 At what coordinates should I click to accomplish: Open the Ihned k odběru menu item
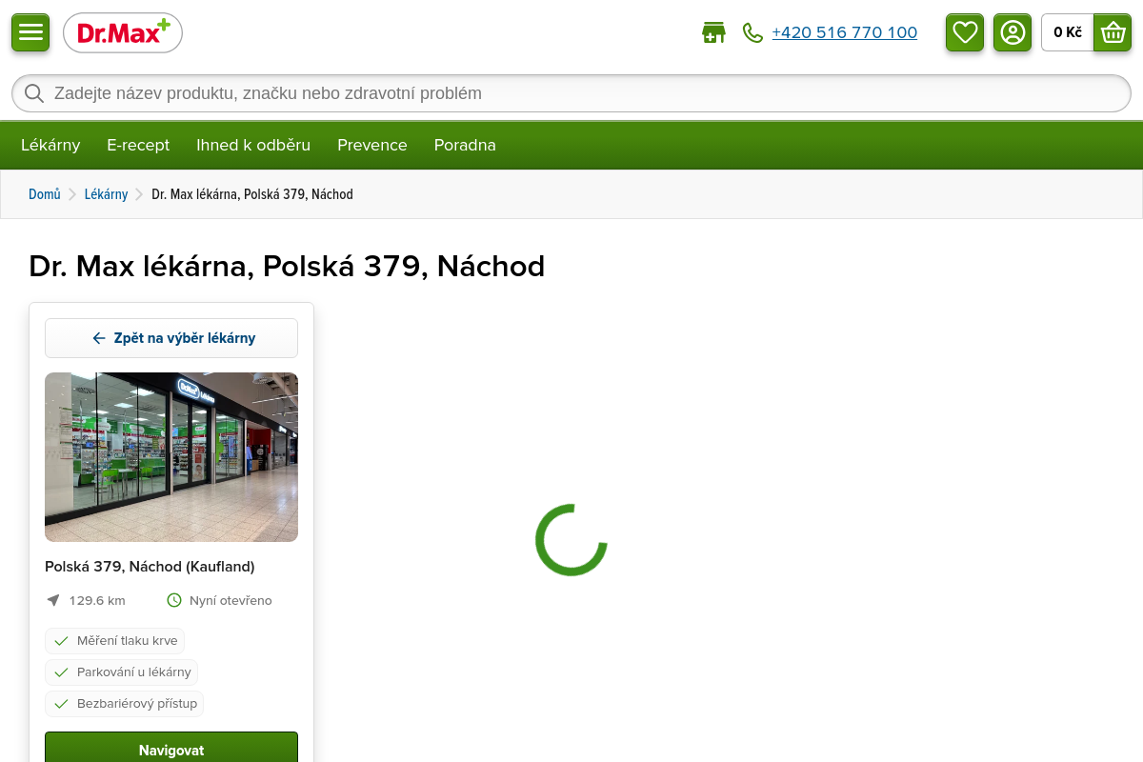point(253,145)
